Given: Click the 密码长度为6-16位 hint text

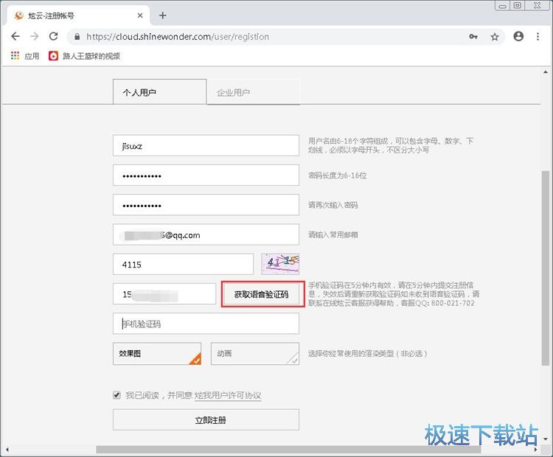Looking at the screenshot, I should click(x=338, y=175).
